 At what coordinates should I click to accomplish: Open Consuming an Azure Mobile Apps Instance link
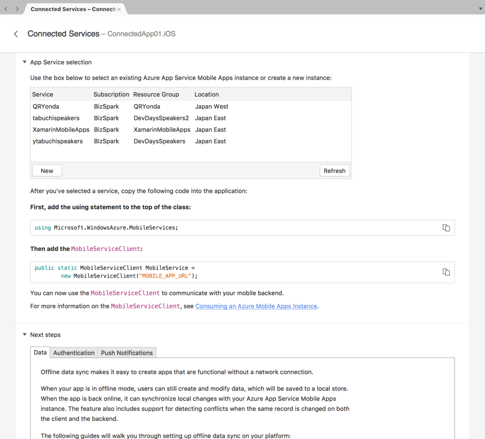[x=256, y=306]
